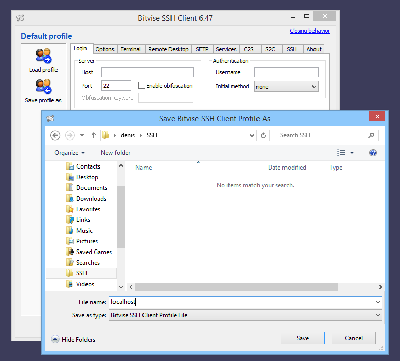This screenshot has width=400, height=361.
Task: Expand the address bar history dropdown
Action: 252,135
